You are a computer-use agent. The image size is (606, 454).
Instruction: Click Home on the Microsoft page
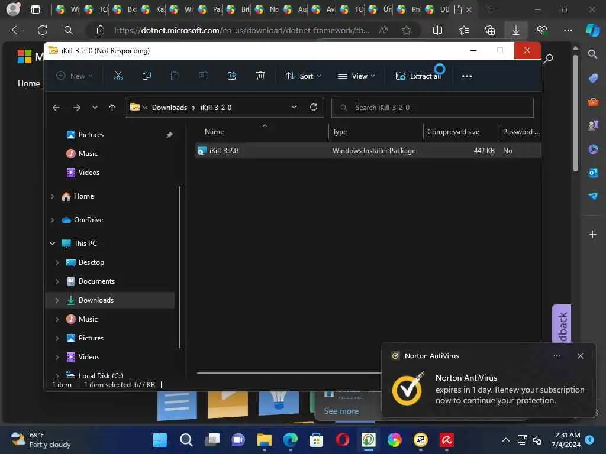(x=28, y=83)
